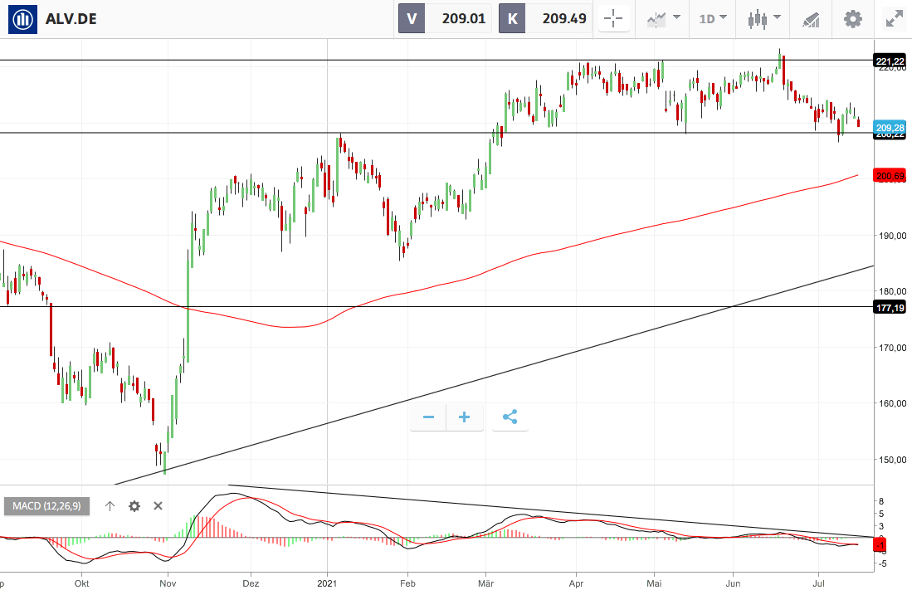The height and width of the screenshot is (590, 912).
Task: Click the K buy price button
Action: pos(545,18)
